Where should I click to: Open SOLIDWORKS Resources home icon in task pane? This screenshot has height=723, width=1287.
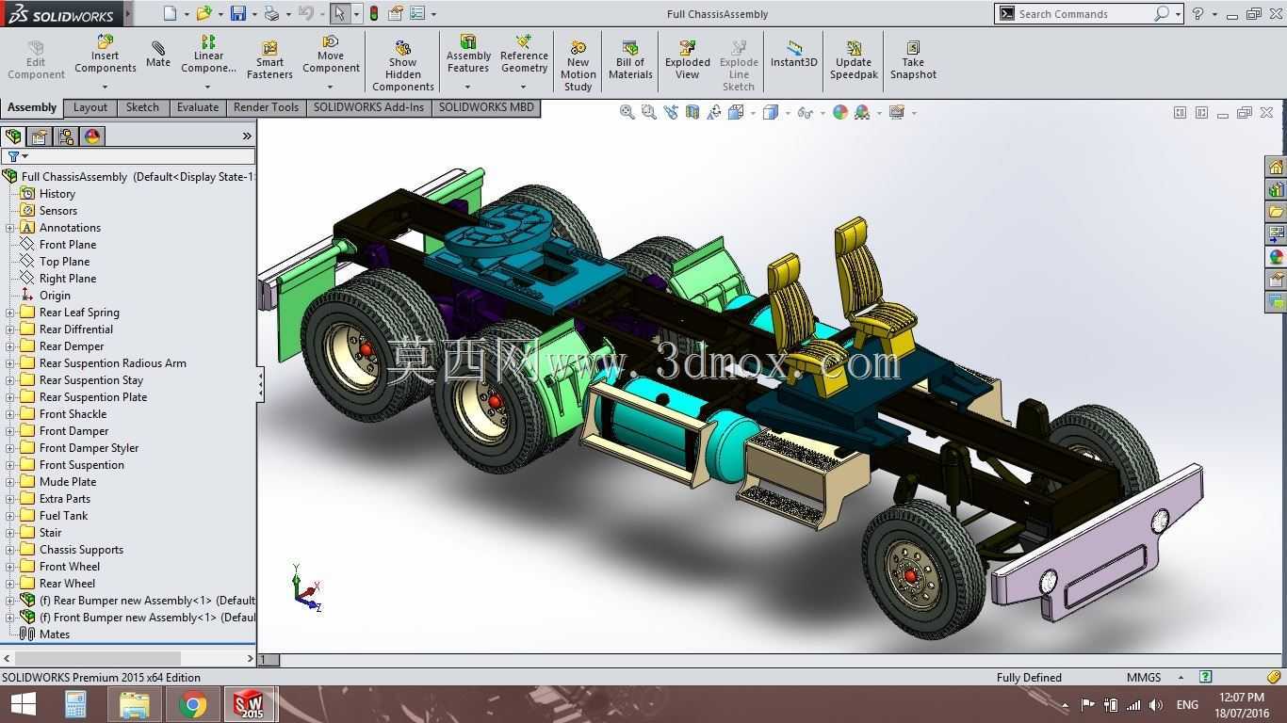click(1276, 167)
